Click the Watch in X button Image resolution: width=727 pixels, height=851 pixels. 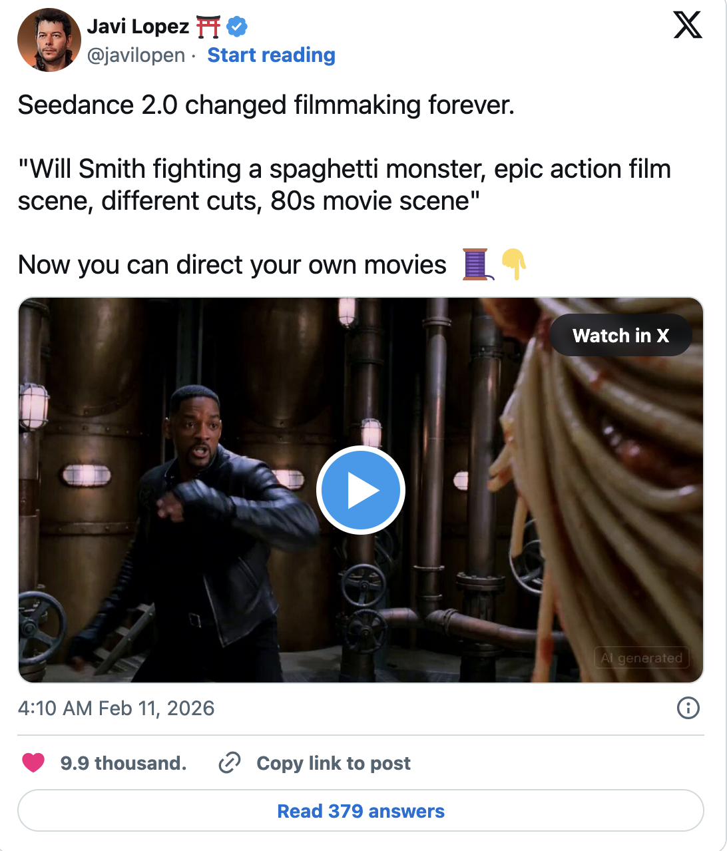tap(620, 335)
